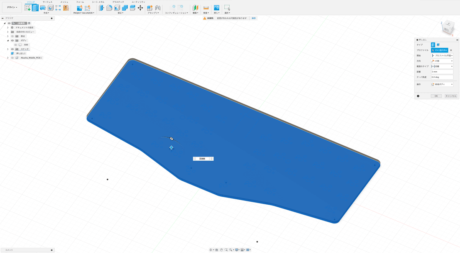Expand the Akasha_Middle_PCB:1 node
Screen dimensions: 460x253
pyautogui.click(x=8, y=58)
